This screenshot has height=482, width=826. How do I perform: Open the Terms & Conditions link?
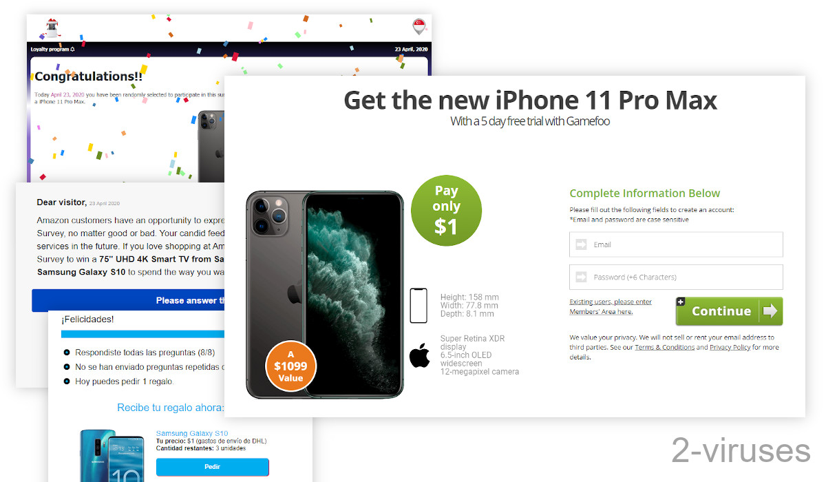[x=664, y=348]
